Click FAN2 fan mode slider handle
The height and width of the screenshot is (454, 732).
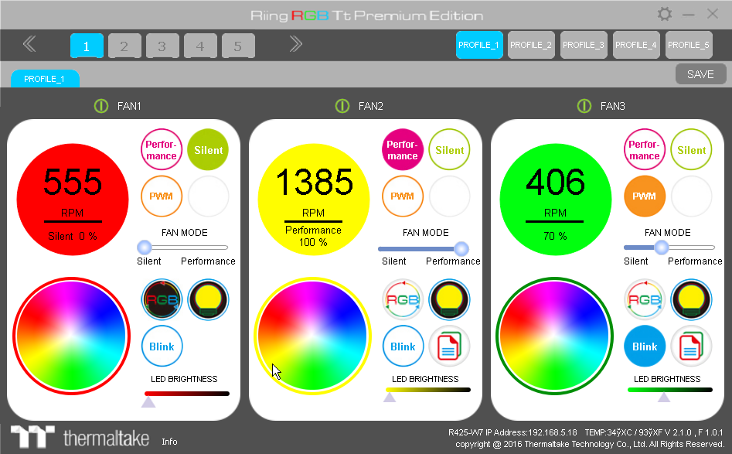(461, 248)
